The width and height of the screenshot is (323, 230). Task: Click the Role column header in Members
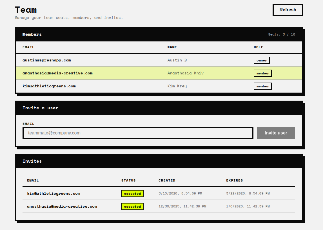[x=258, y=47]
